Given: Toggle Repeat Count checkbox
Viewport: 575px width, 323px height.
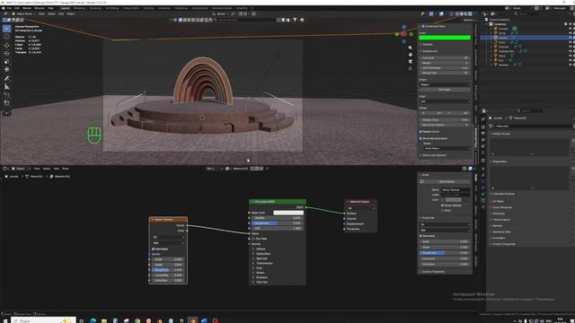Looking at the screenshot, I should (x=421, y=132).
